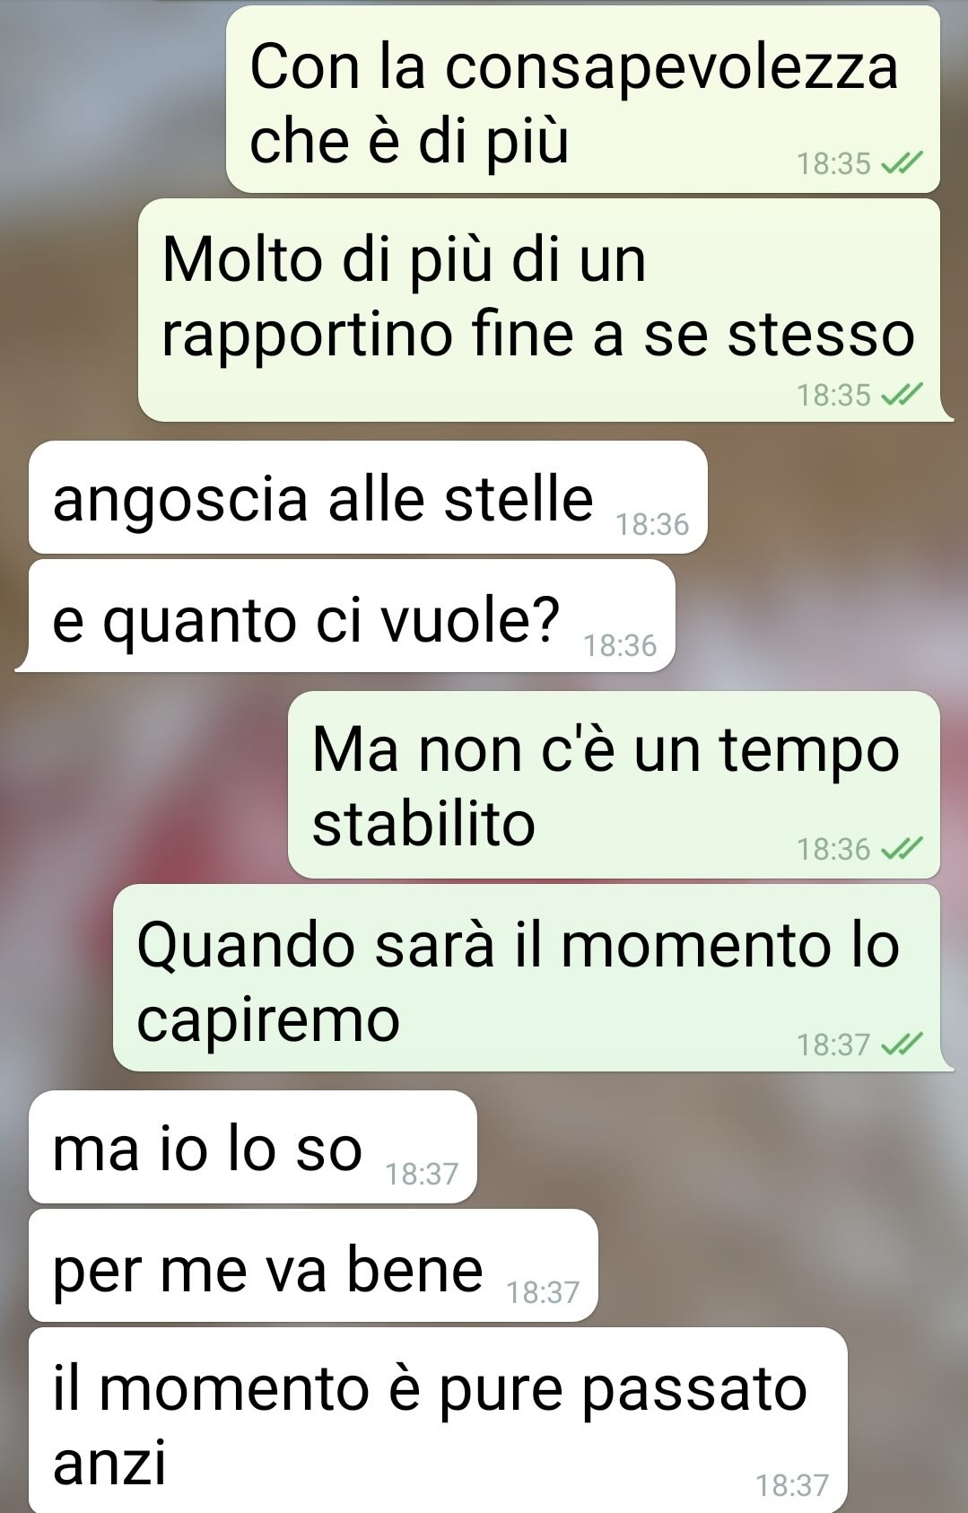Screen dimensions: 968x1513
Task: Tap double-check ticks on "Con la consapevolezza" message
Action: pos(902,163)
